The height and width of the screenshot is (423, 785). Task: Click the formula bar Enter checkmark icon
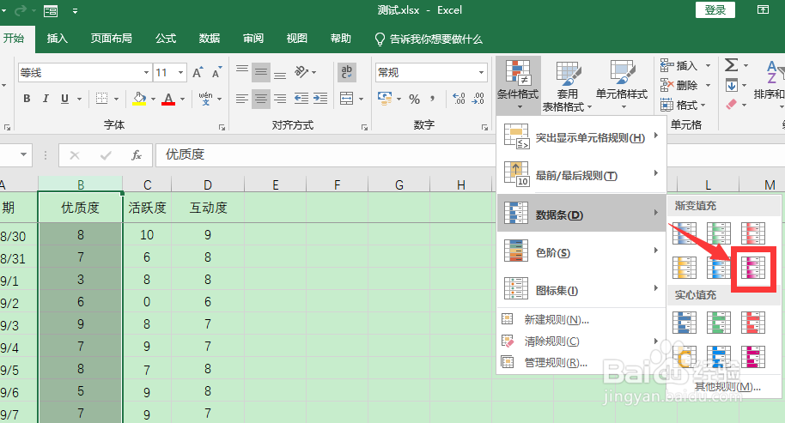[x=106, y=155]
